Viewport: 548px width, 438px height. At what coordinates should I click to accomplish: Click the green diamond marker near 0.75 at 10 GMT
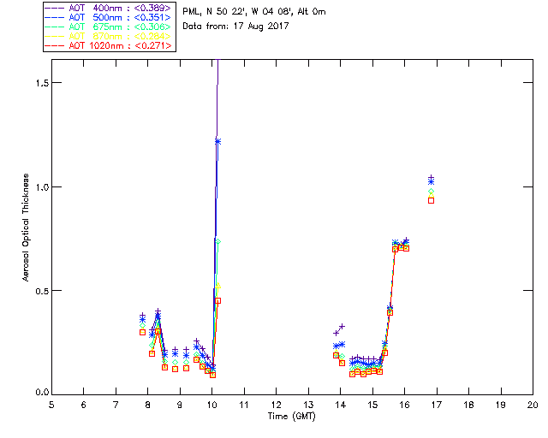pyautogui.click(x=218, y=242)
